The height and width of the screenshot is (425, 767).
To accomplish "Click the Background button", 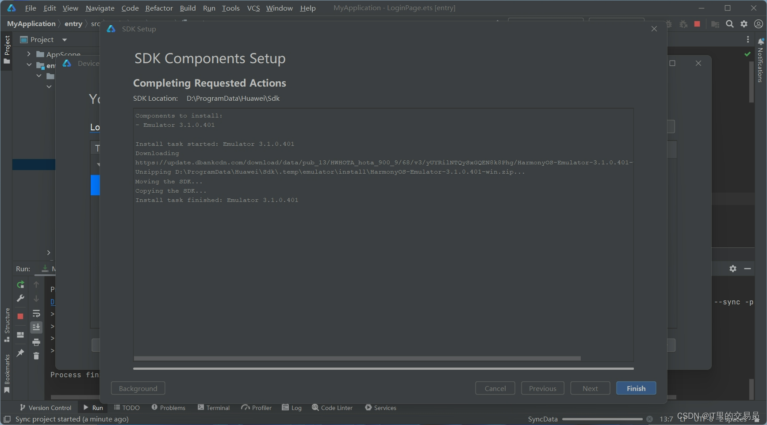I will pos(138,388).
